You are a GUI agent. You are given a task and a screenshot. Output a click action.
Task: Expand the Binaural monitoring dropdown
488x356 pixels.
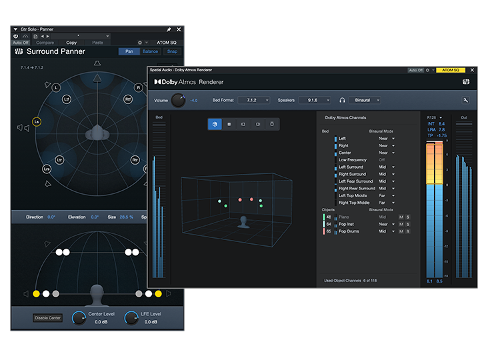point(367,100)
